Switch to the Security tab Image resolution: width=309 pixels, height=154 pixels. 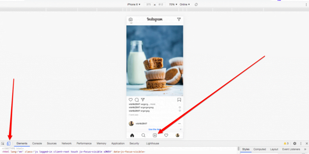coord(134,143)
